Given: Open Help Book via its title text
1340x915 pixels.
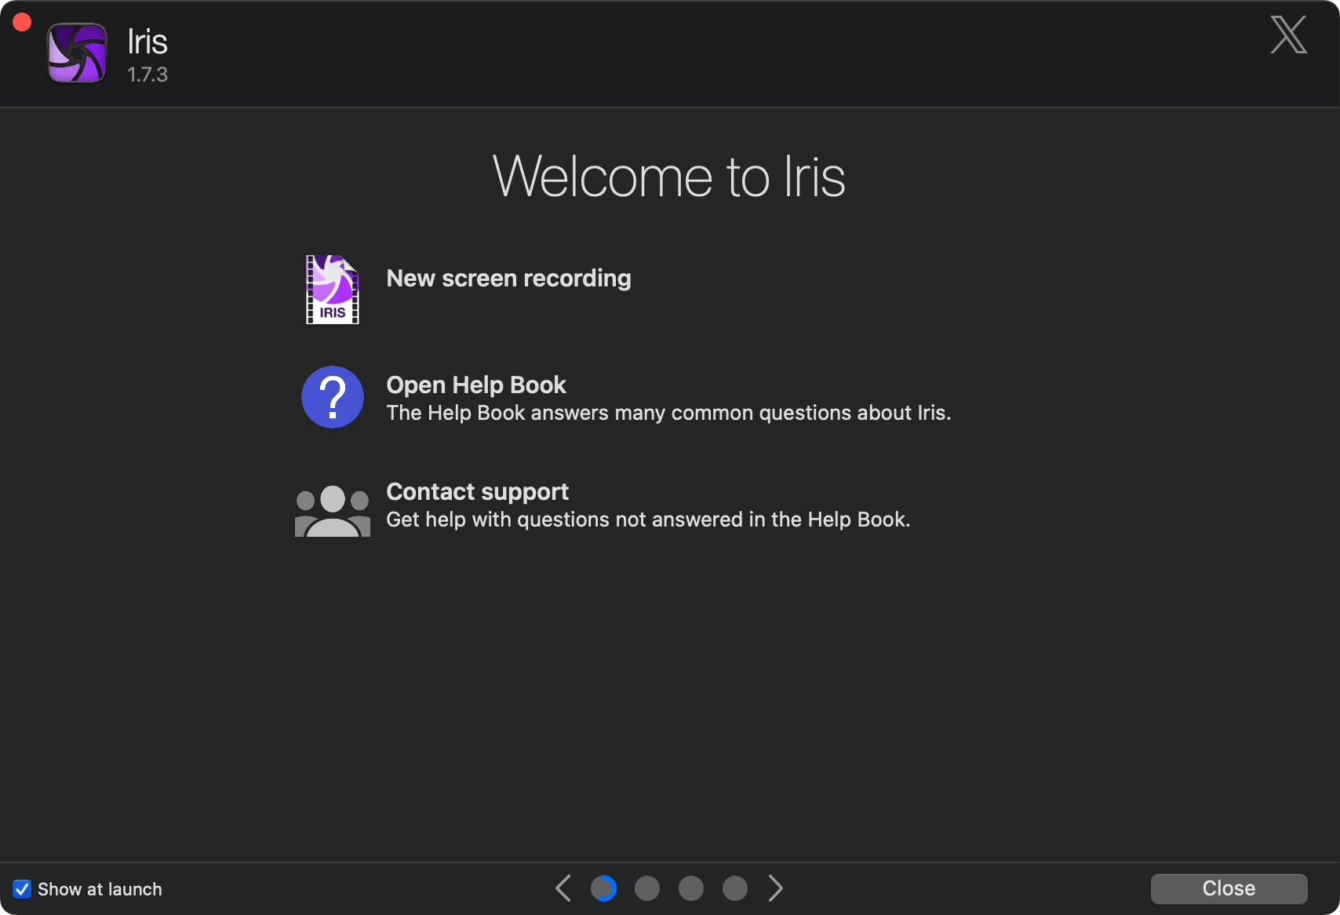Looking at the screenshot, I should [476, 385].
